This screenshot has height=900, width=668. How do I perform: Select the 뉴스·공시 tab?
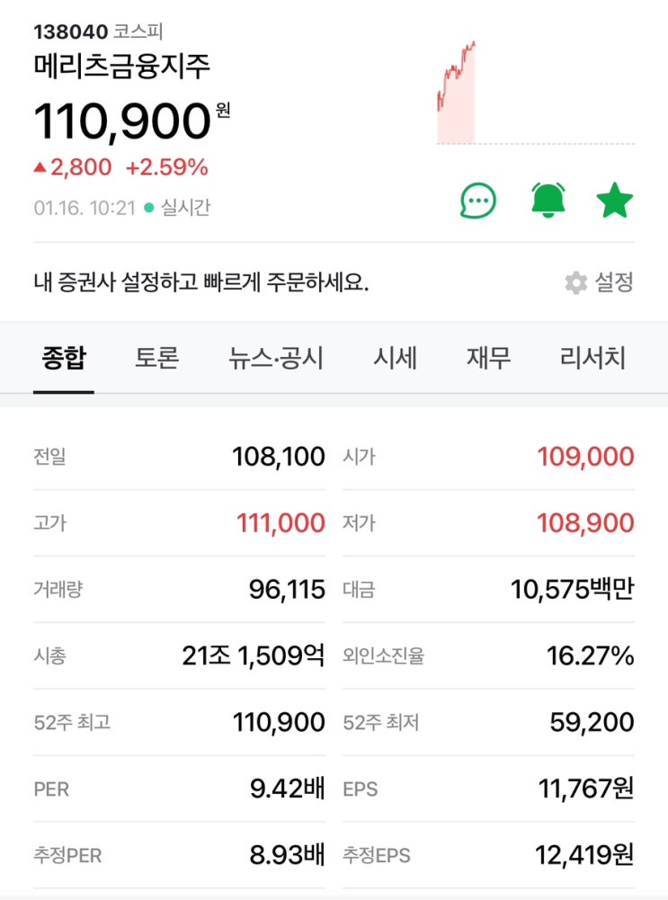(276, 358)
